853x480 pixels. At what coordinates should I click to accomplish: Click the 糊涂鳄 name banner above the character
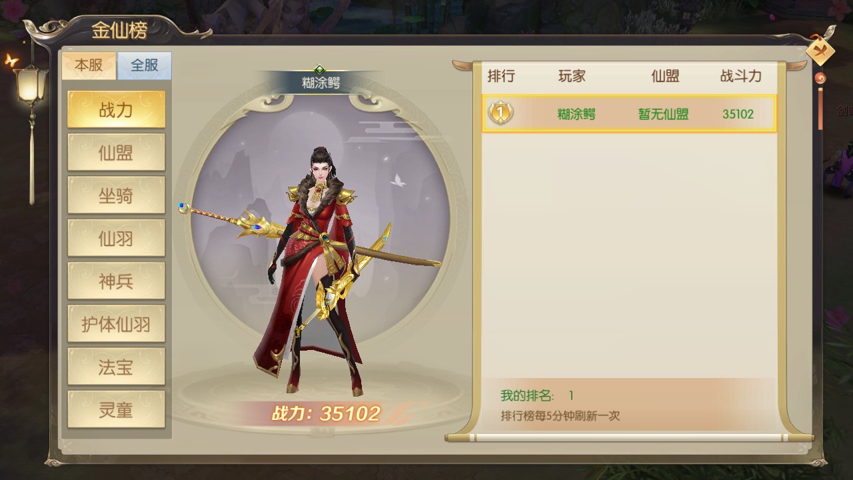321,83
